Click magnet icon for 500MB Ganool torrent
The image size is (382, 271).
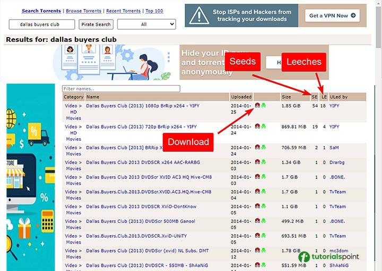point(257,221)
